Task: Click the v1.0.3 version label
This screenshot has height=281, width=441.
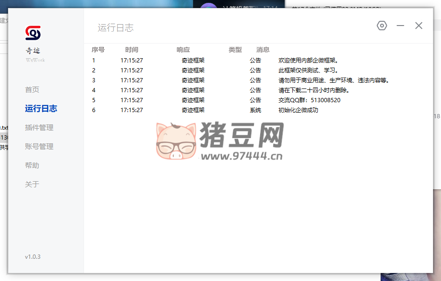Action: [x=33, y=257]
